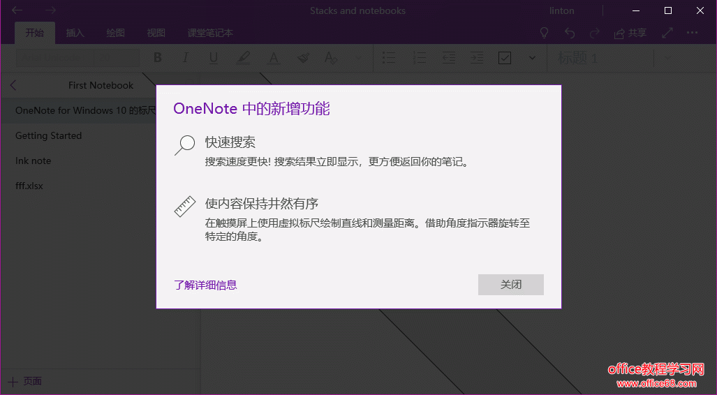
Task: Apply font color with the A icon
Action: tap(274, 58)
